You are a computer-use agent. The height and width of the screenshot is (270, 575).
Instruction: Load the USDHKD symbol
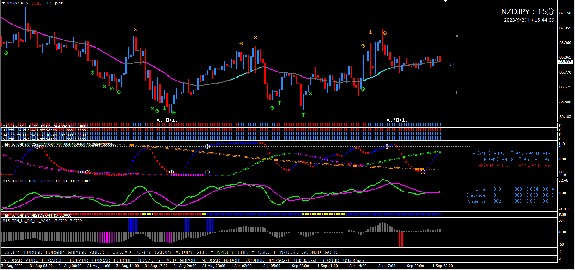[x=255, y=260]
